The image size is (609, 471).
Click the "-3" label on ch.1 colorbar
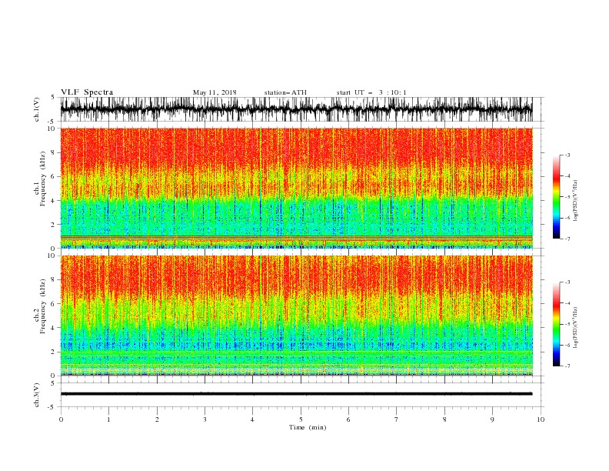567,155
